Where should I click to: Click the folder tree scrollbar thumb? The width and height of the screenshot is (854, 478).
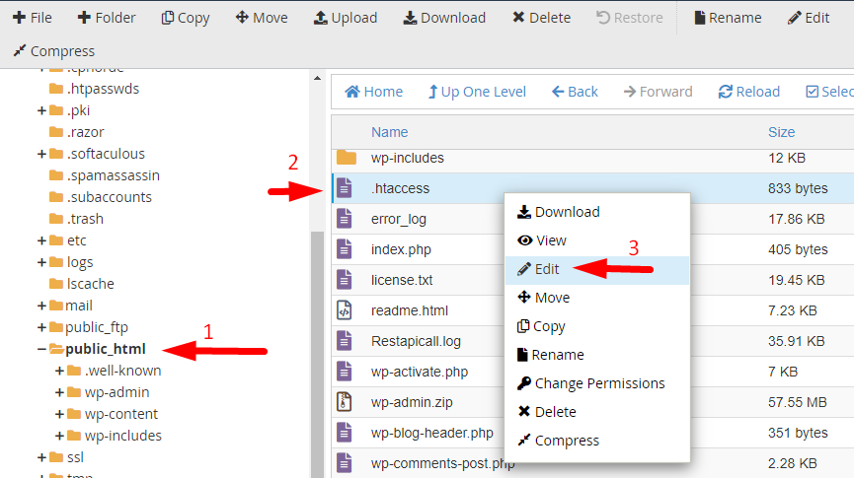tap(317, 355)
